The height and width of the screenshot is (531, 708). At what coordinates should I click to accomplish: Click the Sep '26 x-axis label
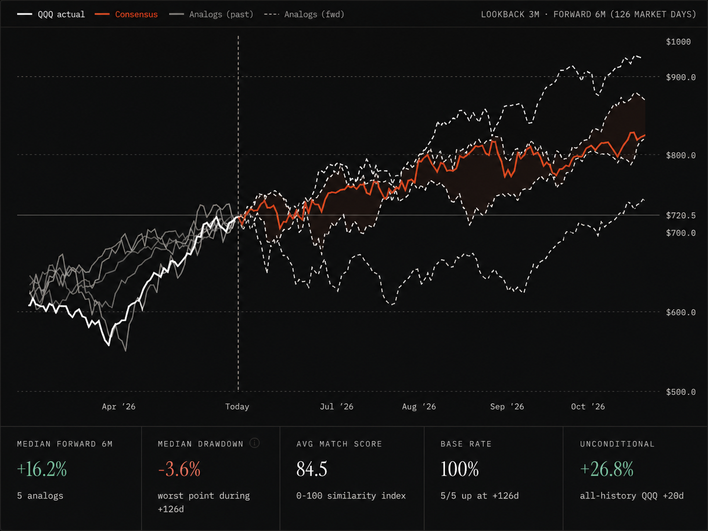click(507, 407)
